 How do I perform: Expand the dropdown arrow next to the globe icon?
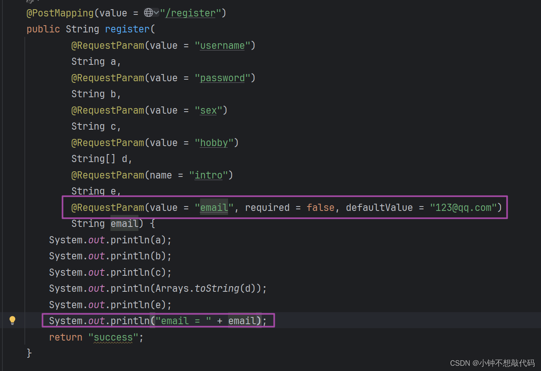(156, 13)
